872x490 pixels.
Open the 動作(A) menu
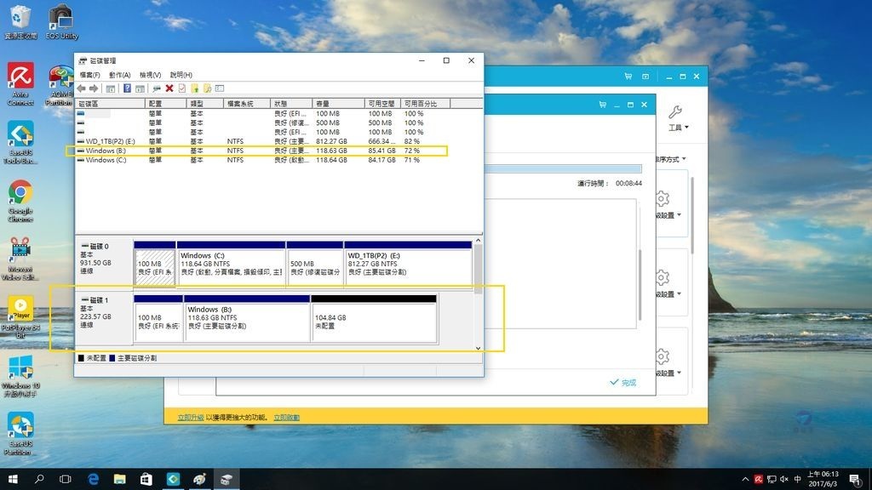119,75
